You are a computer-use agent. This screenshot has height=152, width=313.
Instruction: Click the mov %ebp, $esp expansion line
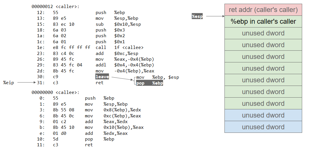(157, 77)
